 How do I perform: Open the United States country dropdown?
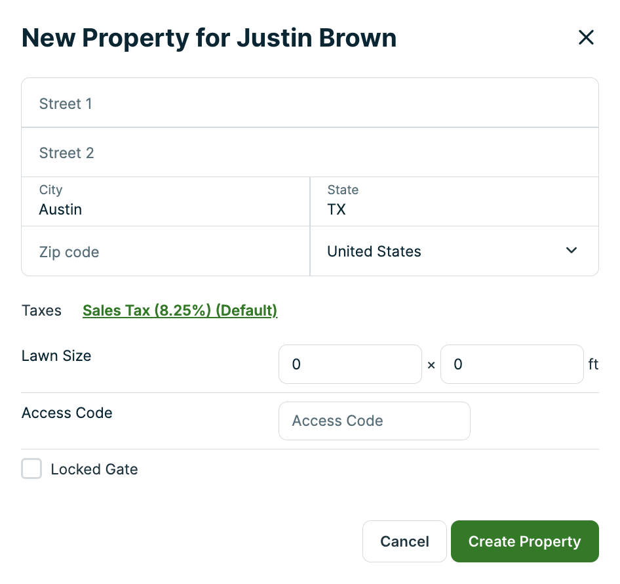point(454,251)
